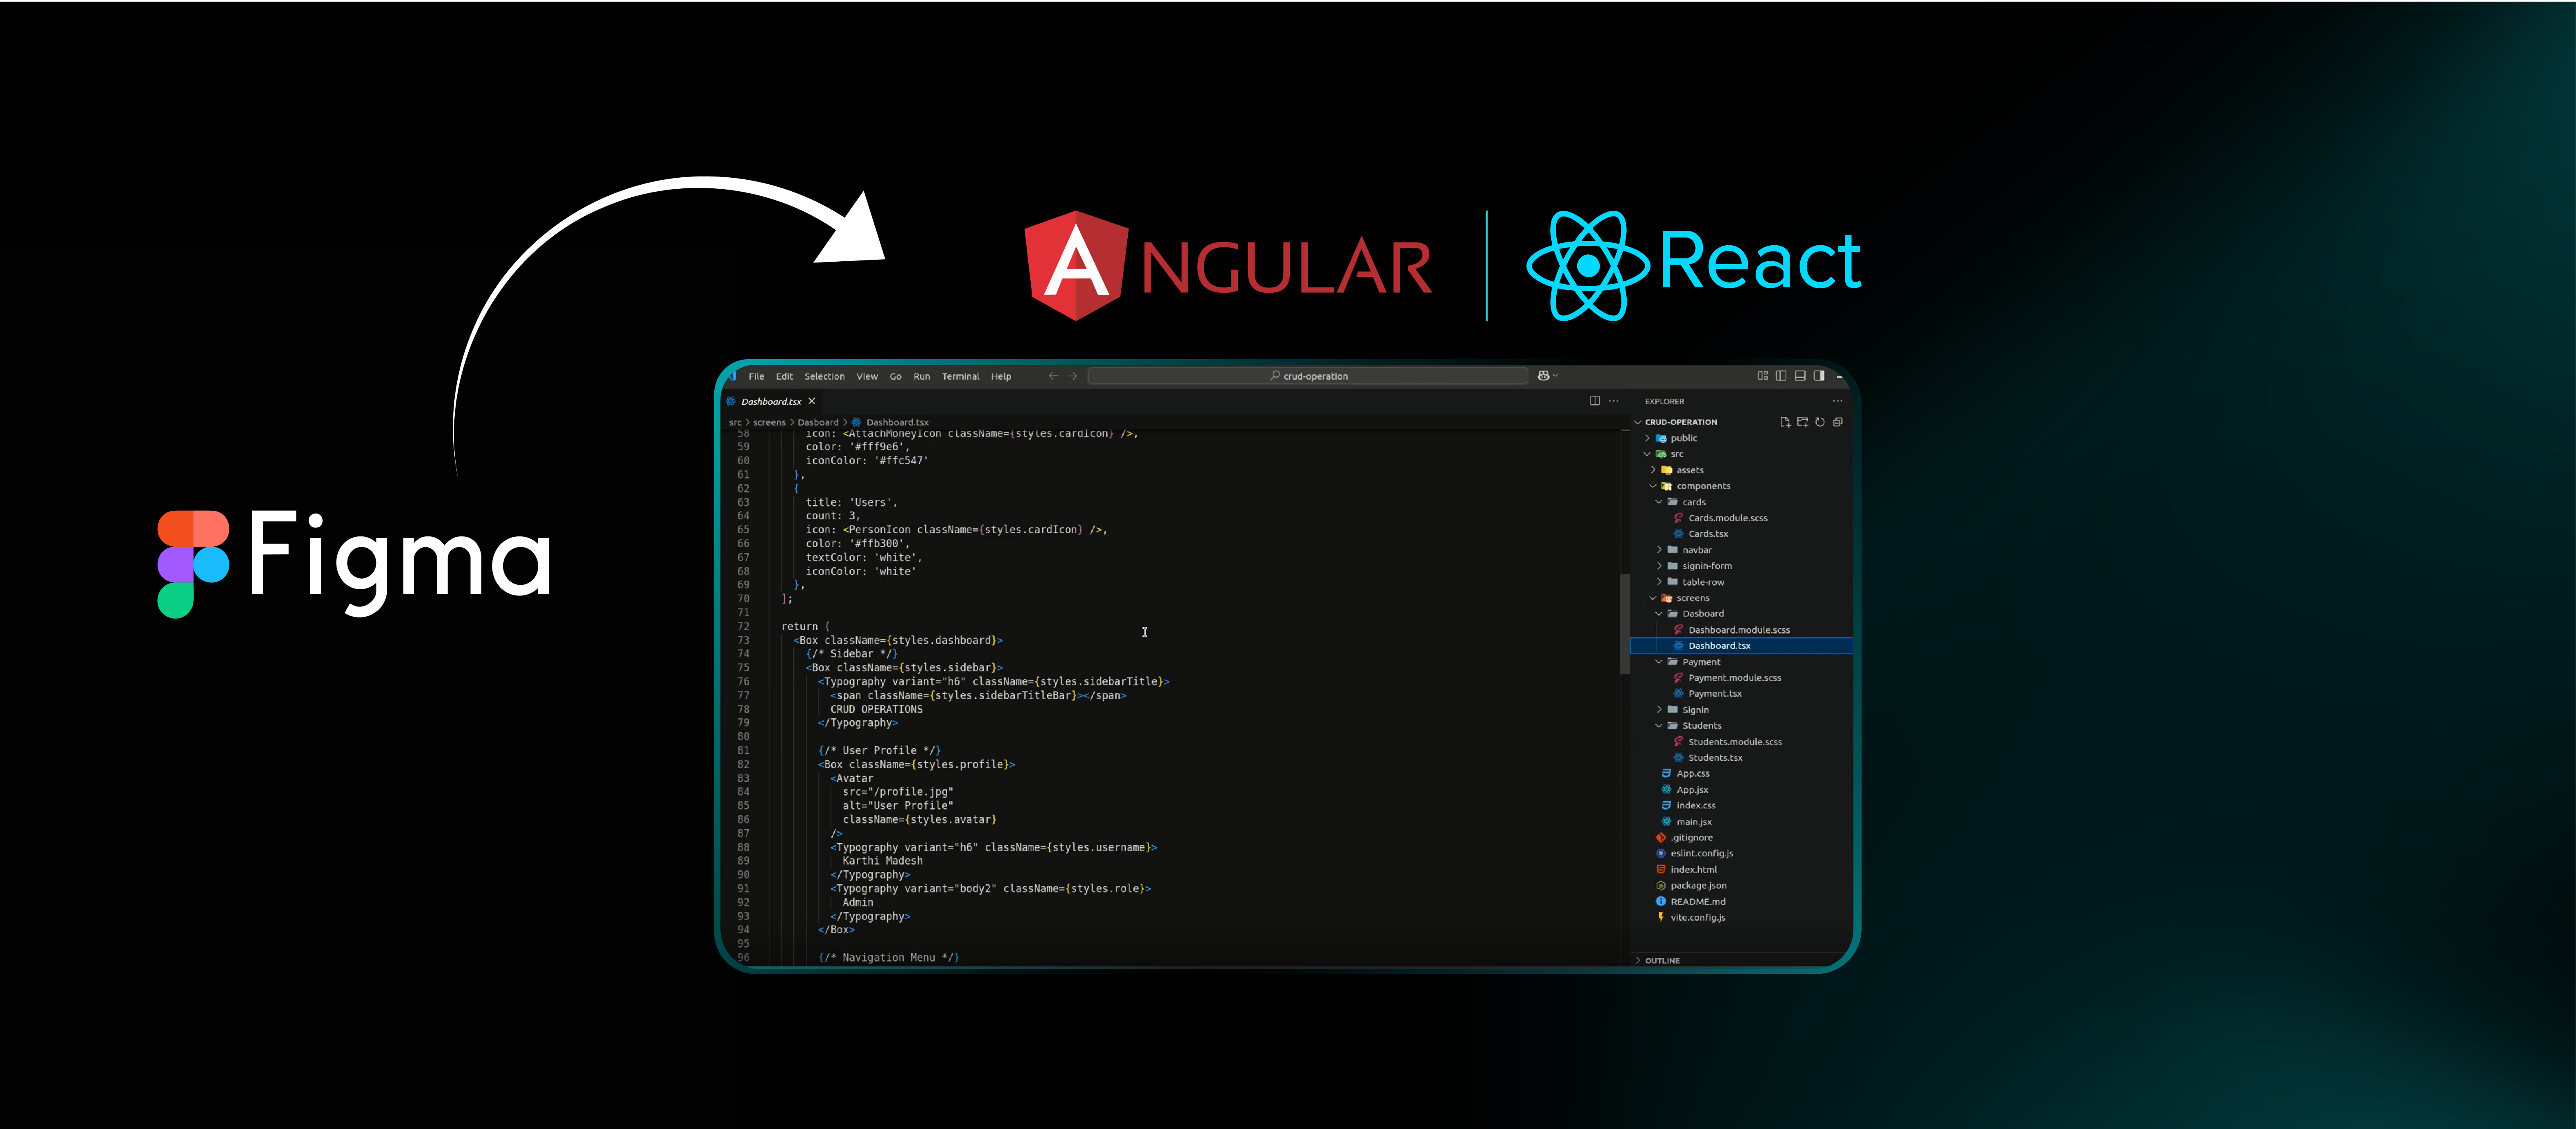
Task: Open Cards.module.scss file
Action: (1742, 518)
